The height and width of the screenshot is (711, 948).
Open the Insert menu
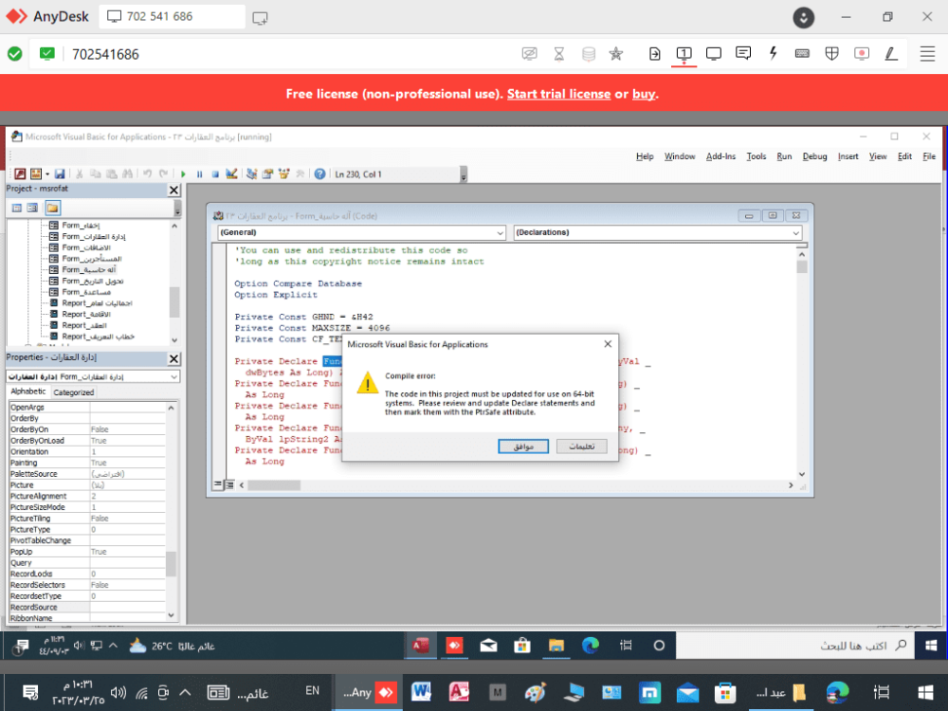pyautogui.click(x=848, y=156)
